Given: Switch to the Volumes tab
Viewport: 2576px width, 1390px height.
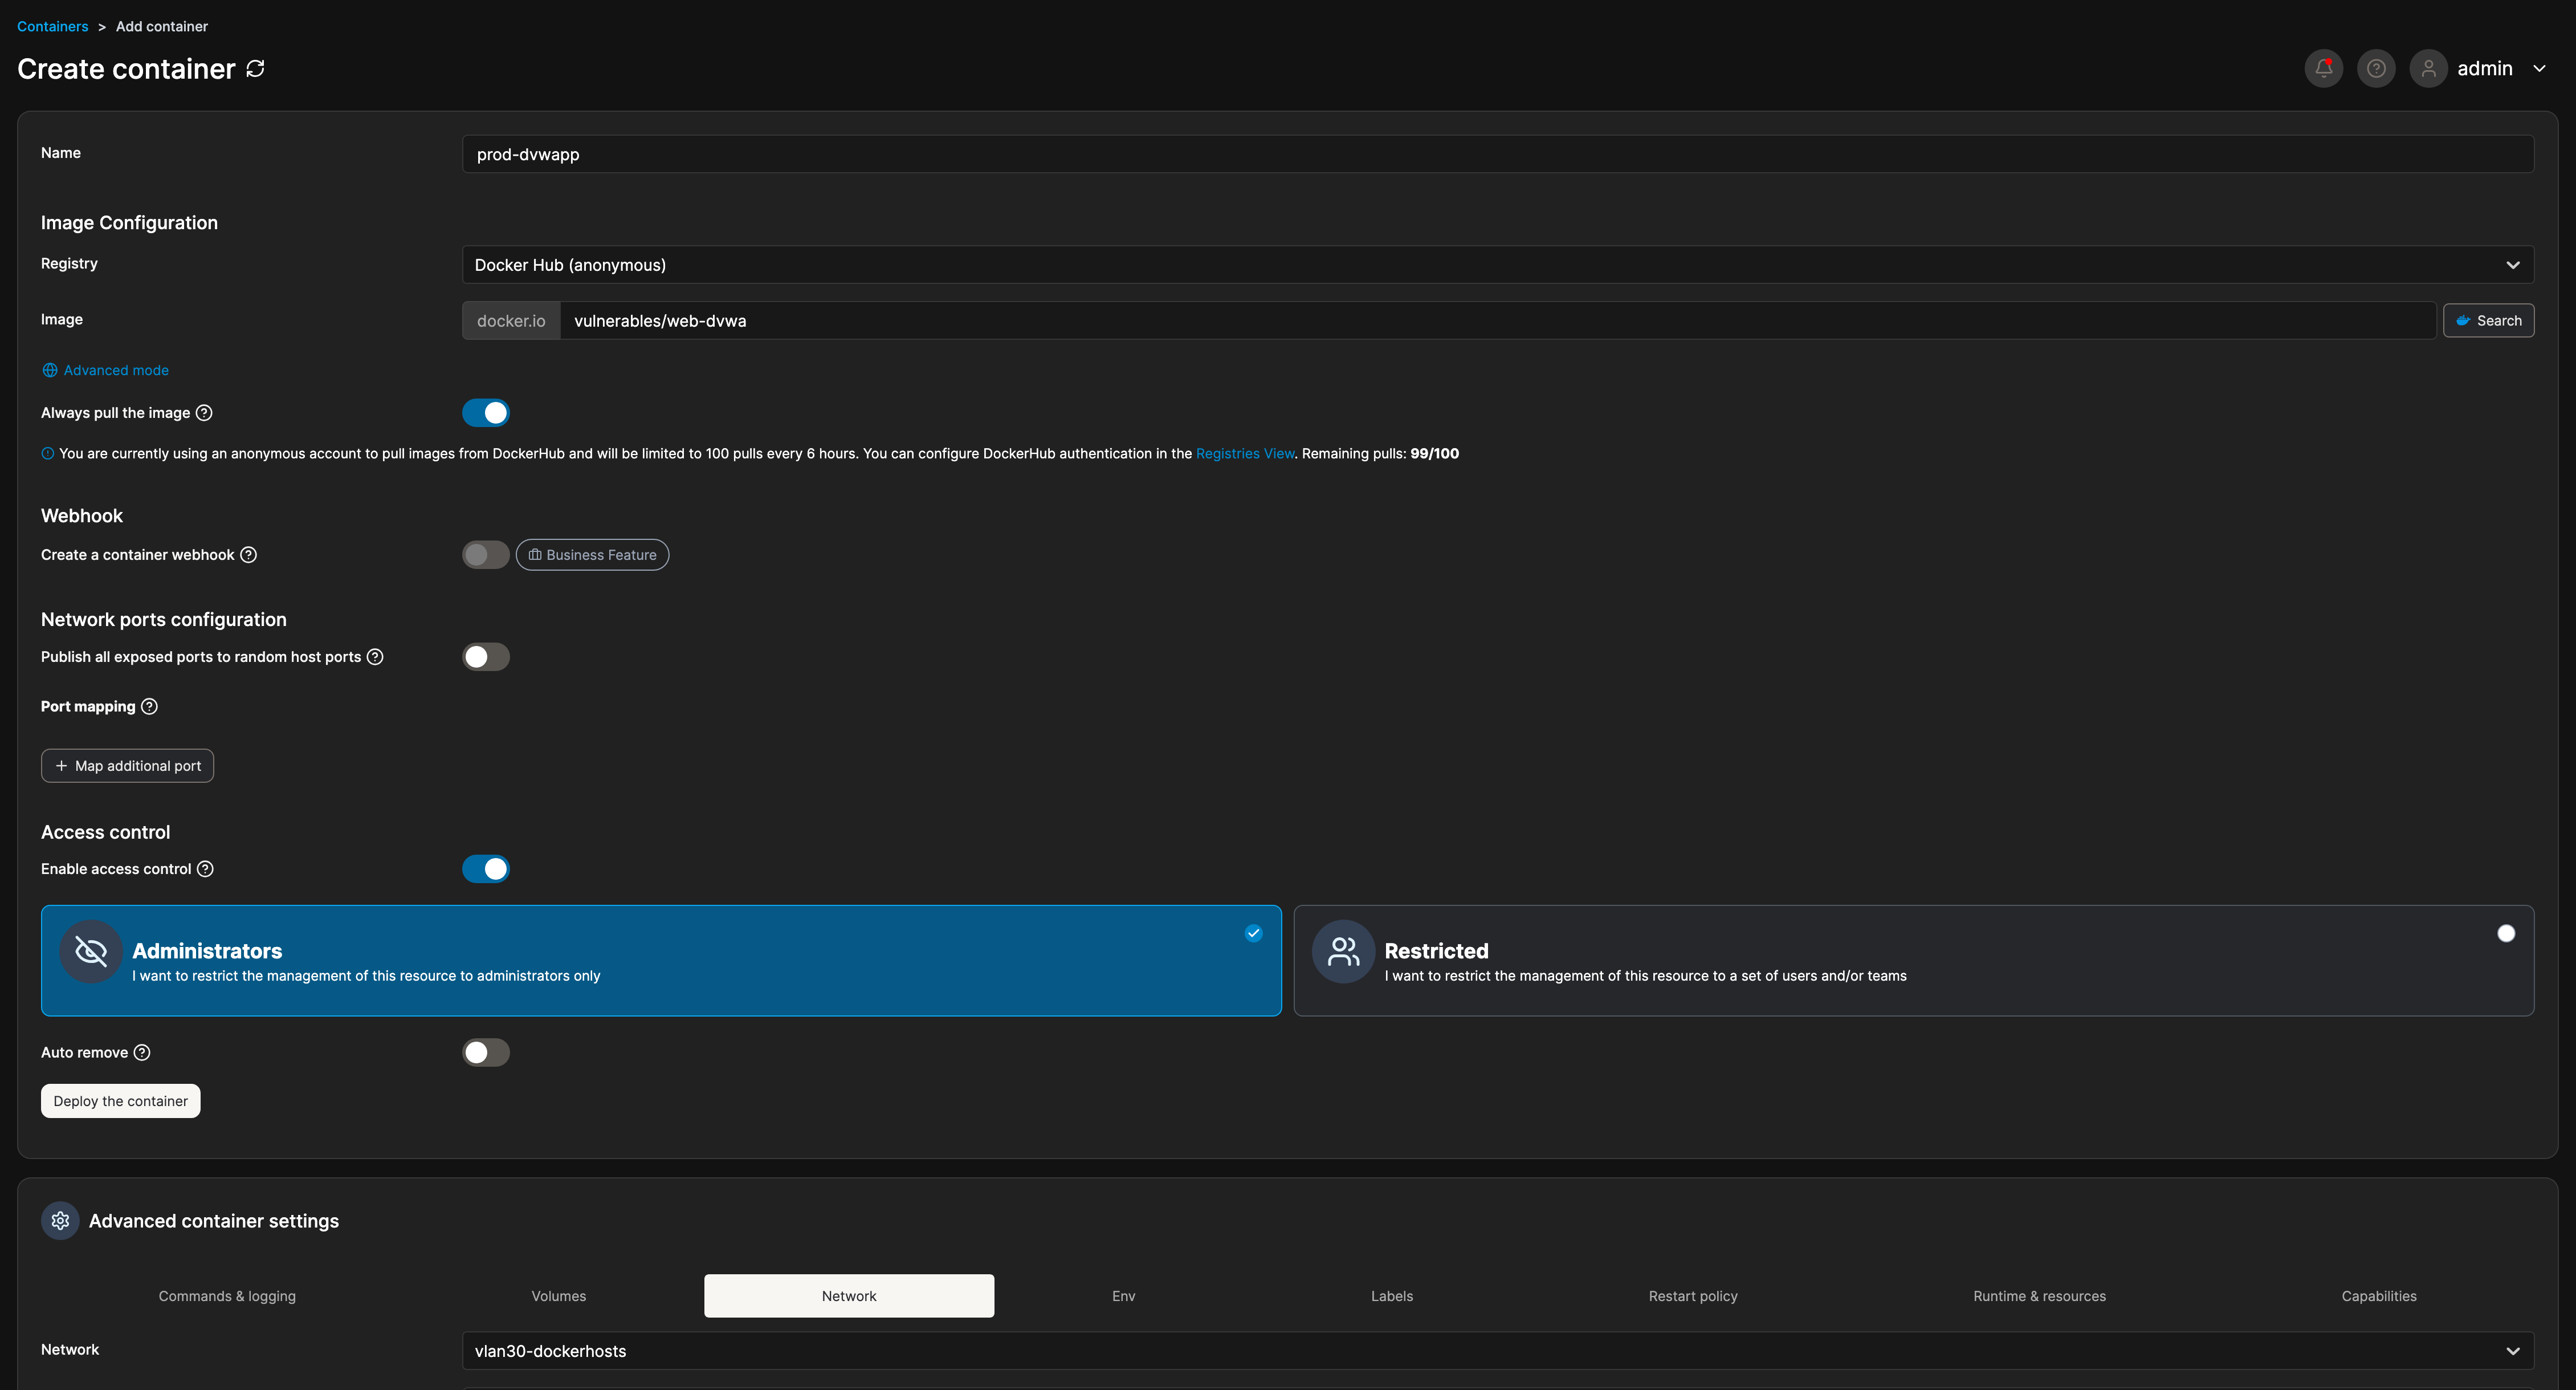Looking at the screenshot, I should coord(559,1297).
